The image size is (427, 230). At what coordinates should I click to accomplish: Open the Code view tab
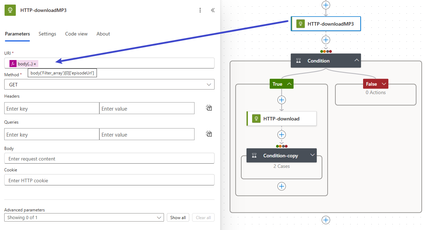point(76,34)
